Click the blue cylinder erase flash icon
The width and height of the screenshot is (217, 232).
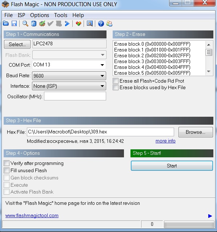[34, 24]
